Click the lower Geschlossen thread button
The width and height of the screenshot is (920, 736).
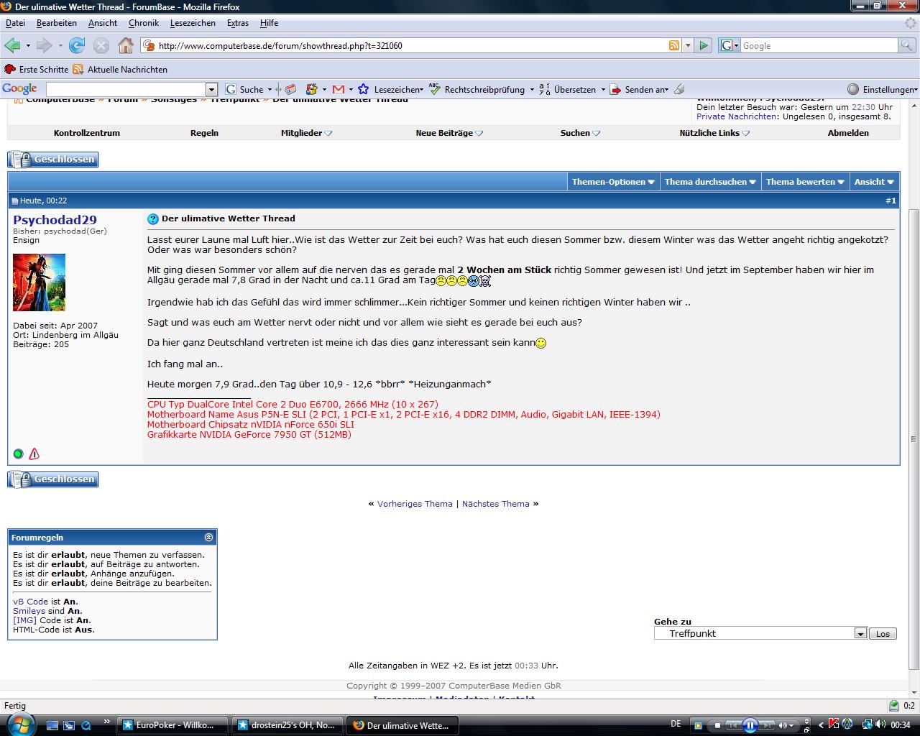click(x=53, y=479)
